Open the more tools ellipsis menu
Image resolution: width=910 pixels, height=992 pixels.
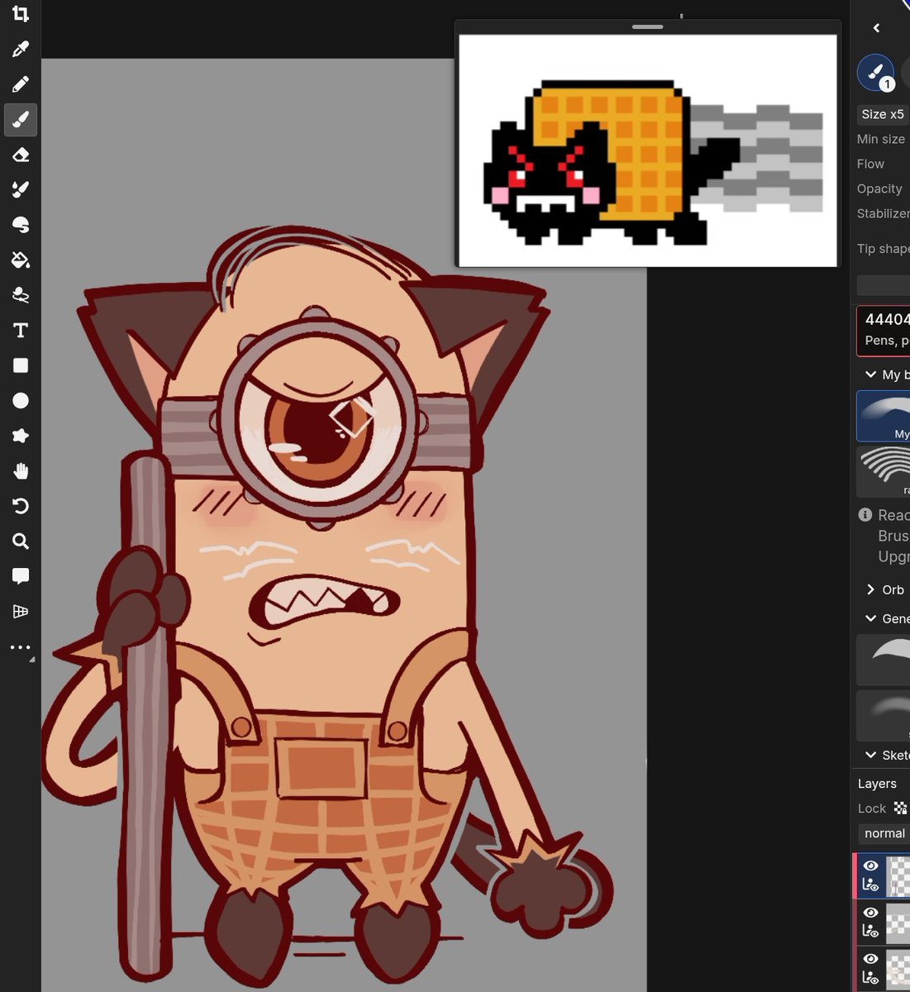pyautogui.click(x=21, y=648)
